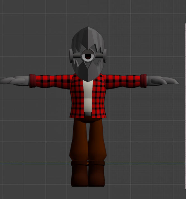Click the bolt on the head's screen-left side
The image size is (186, 199).
pos(71,56)
